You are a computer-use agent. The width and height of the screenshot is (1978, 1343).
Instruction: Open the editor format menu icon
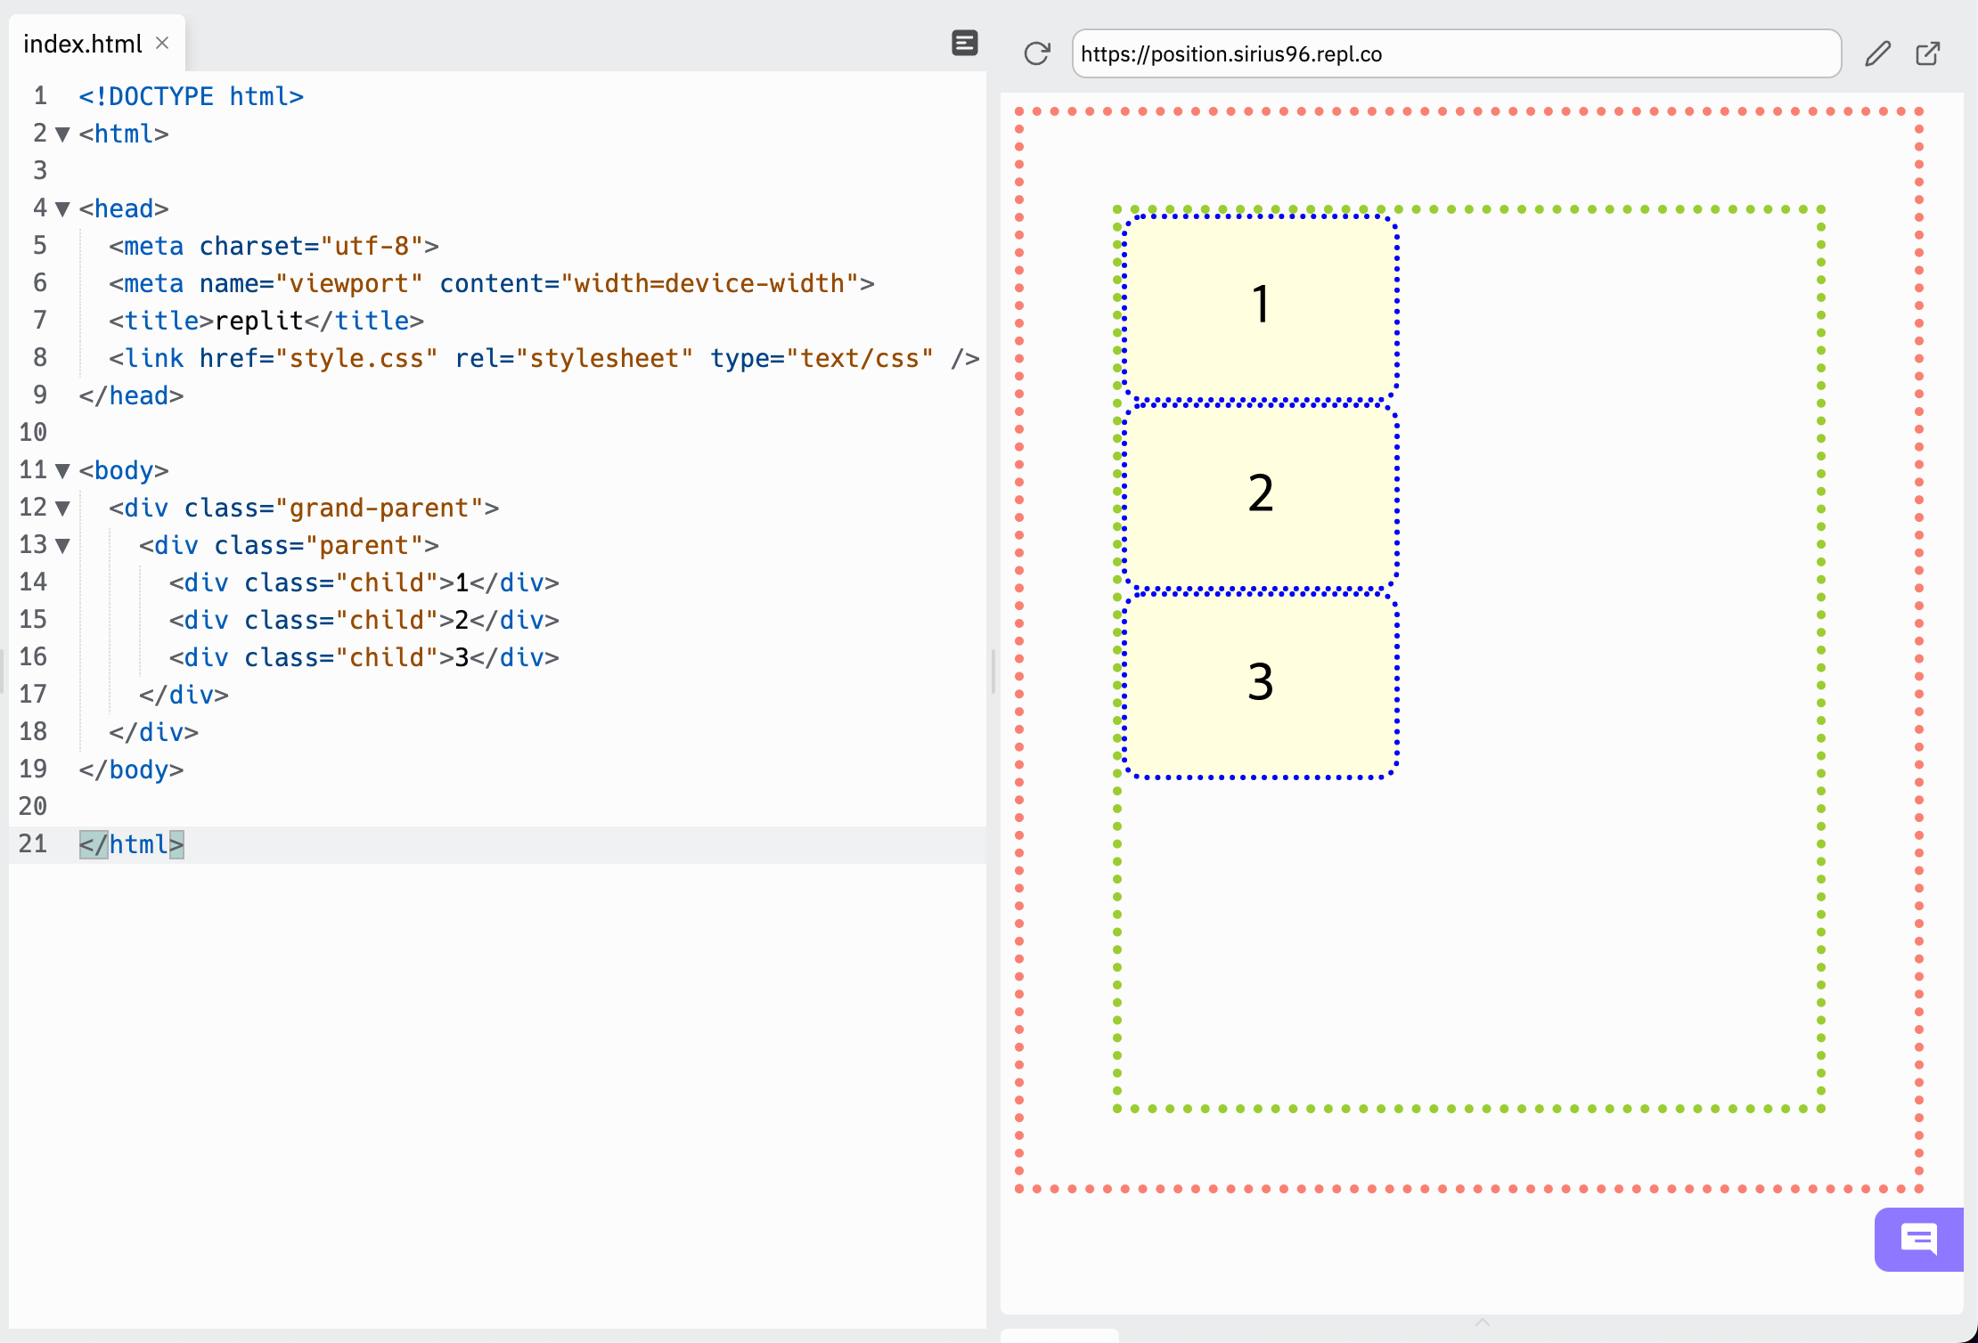click(964, 43)
